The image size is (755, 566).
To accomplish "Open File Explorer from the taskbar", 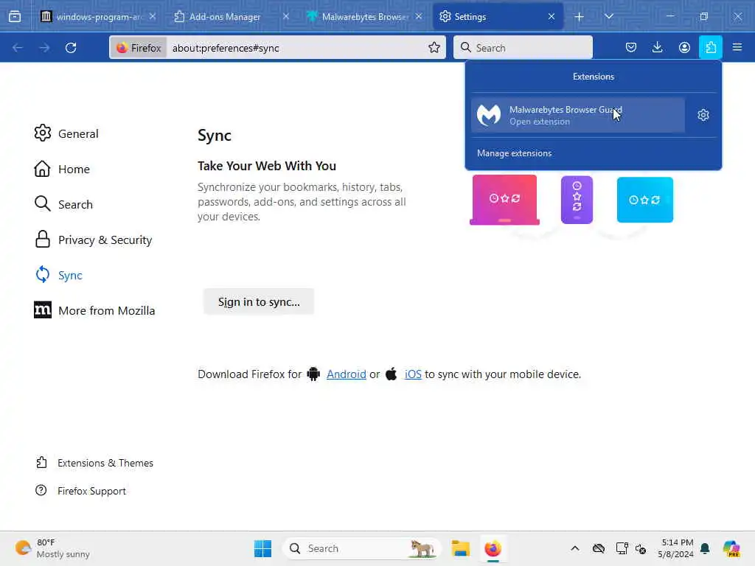I will point(460,548).
